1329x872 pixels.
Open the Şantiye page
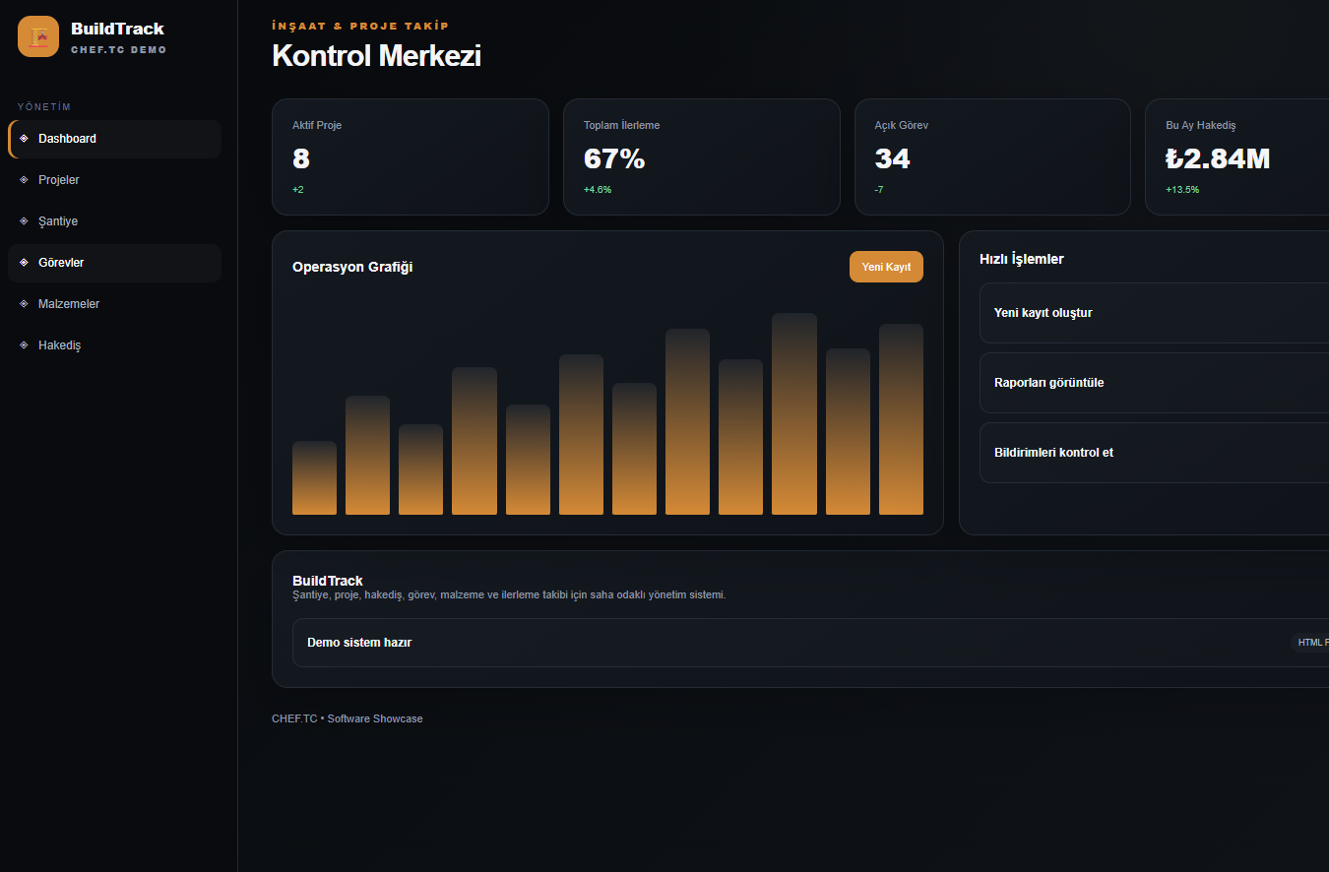114,221
